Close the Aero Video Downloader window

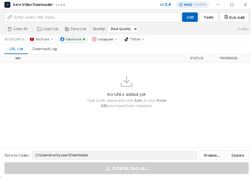pos(245,5)
